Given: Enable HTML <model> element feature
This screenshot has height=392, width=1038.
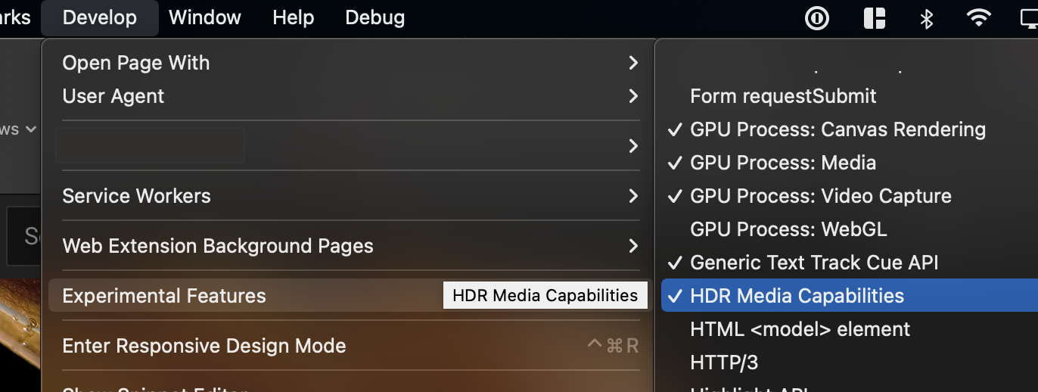Looking at the screenshot, I should click(800, 329).
